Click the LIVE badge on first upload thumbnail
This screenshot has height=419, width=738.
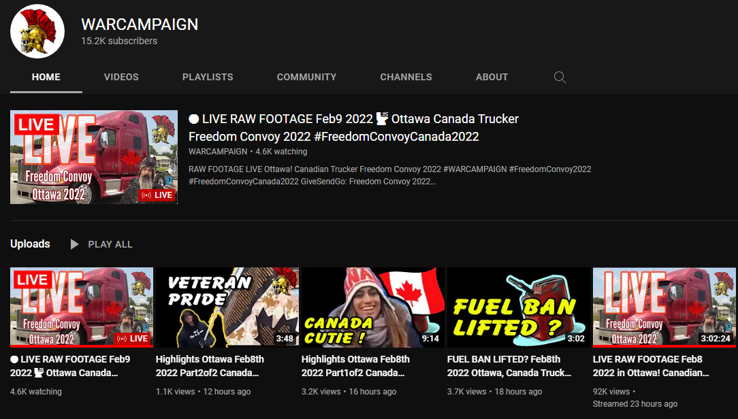pos(132,339)
